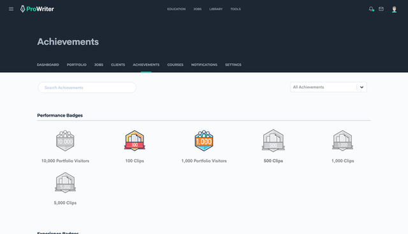
Task: Click the "1,000 Portfolio Visitors" label
Action: coord(204,161)
